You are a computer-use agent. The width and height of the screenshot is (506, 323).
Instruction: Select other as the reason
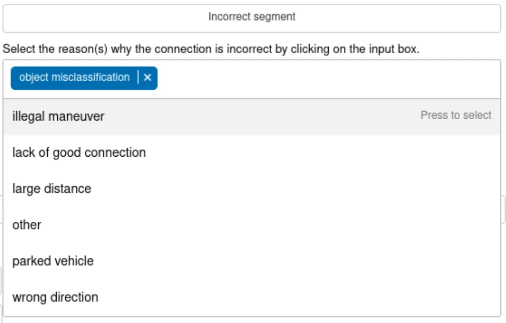(27, 225)
